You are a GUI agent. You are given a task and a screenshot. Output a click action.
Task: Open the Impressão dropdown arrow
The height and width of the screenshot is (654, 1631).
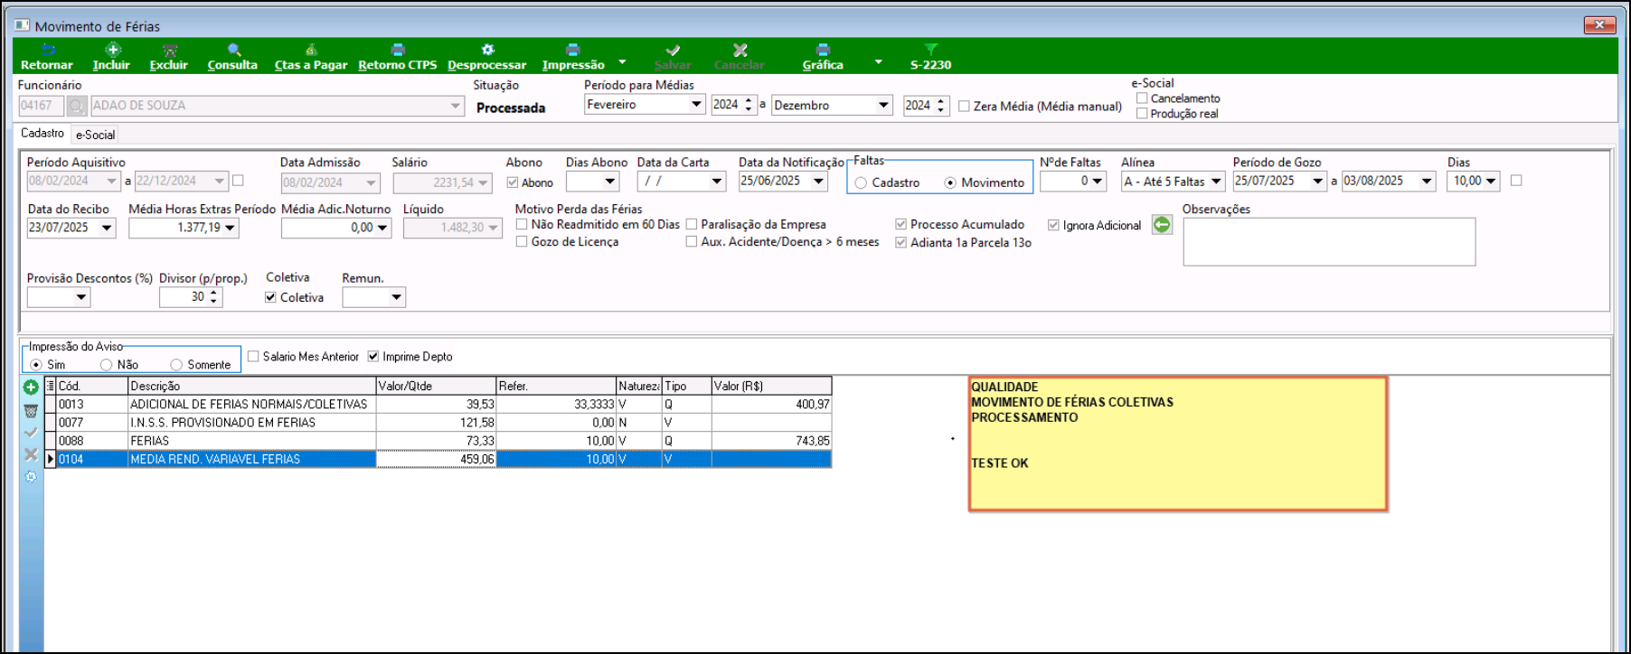point(622,61)
